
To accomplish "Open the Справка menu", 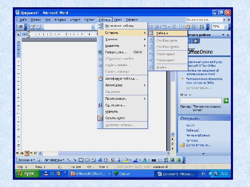I will tap(132, 20).
